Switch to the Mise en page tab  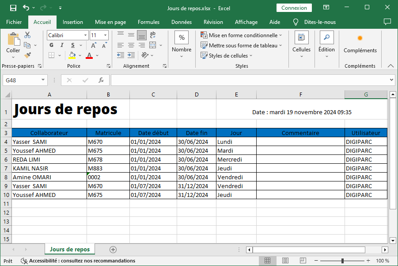click(110, 22)
